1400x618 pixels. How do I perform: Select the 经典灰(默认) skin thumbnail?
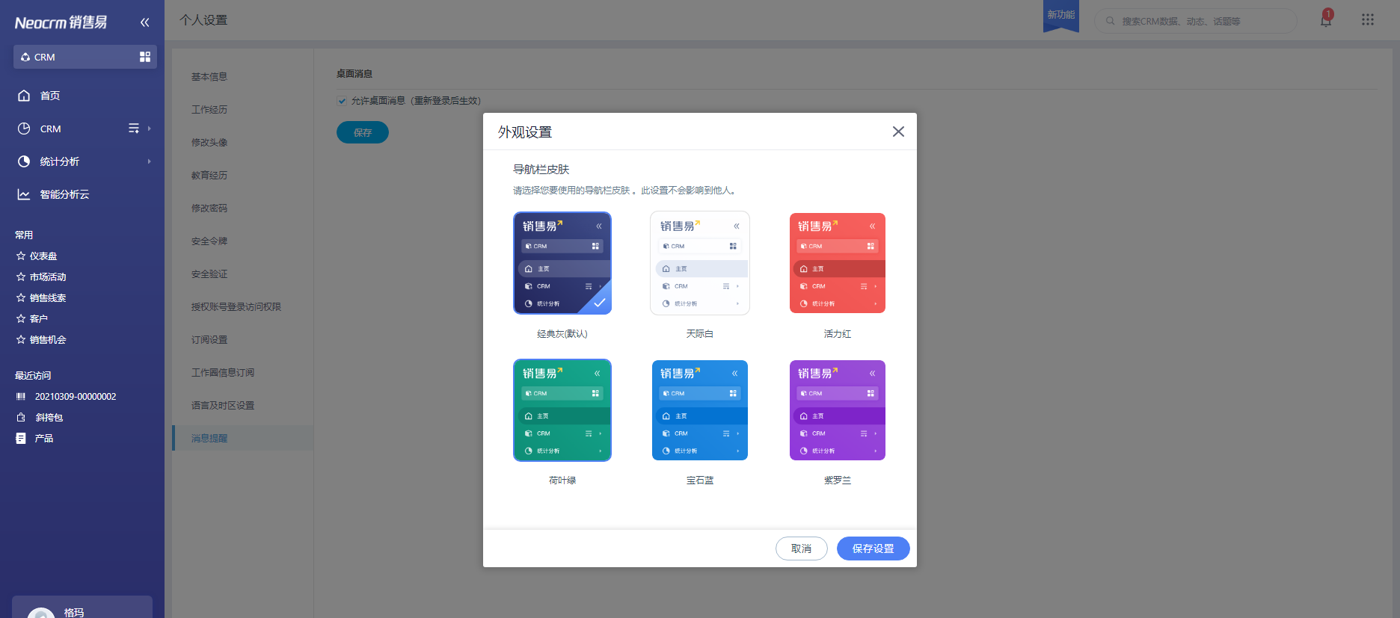[562, 263]
